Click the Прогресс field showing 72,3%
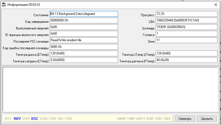221x125 pixels. coord(186,14)
